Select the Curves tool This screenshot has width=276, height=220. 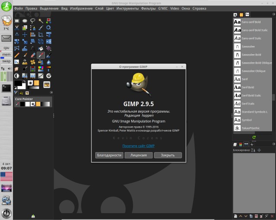point(41,76)
